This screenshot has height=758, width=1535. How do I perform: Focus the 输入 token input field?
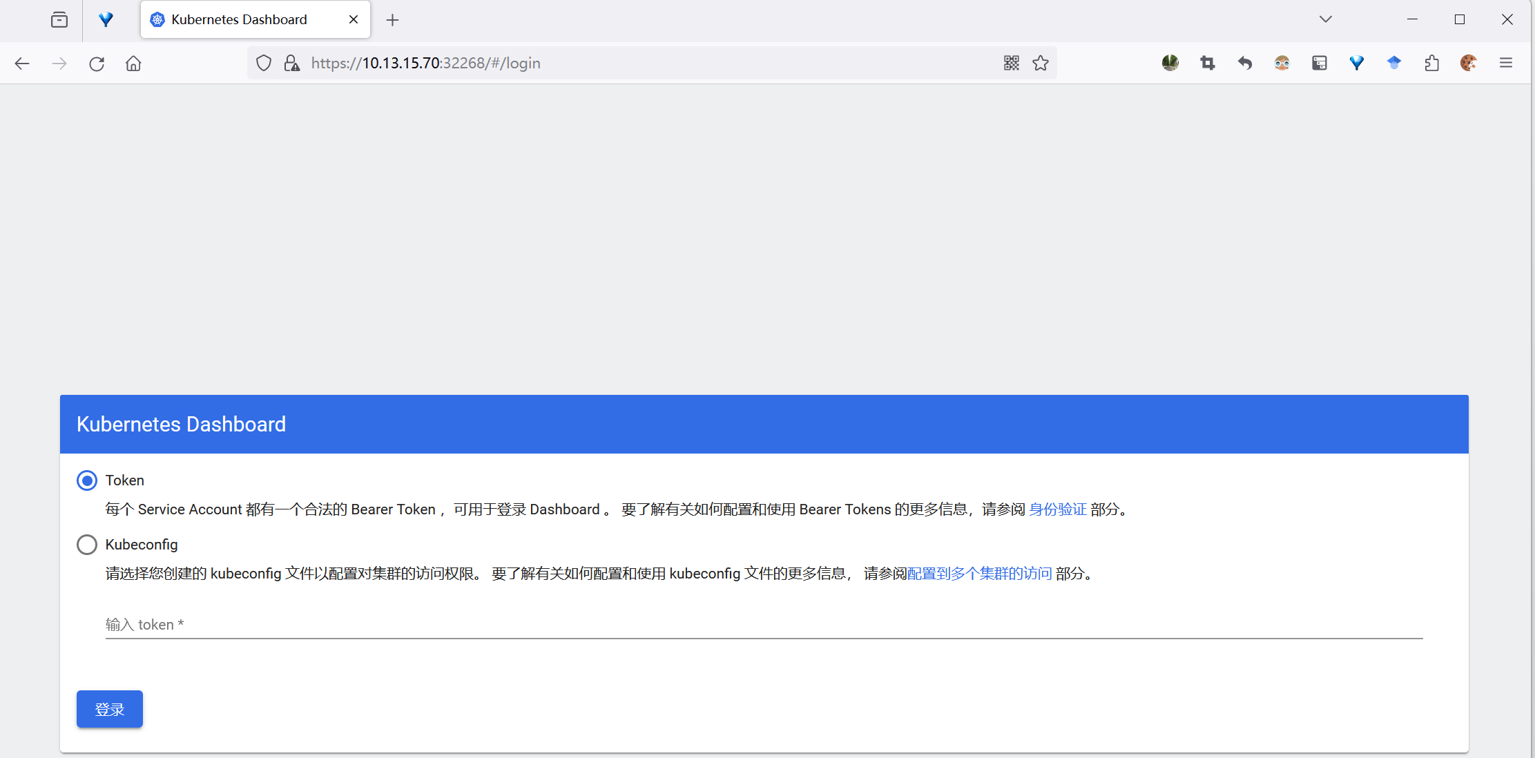pyautogui.click(x=763, y=625)
